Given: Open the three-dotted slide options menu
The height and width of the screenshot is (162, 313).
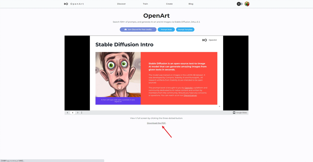Looking at the screenshot, I should point(82,113).
